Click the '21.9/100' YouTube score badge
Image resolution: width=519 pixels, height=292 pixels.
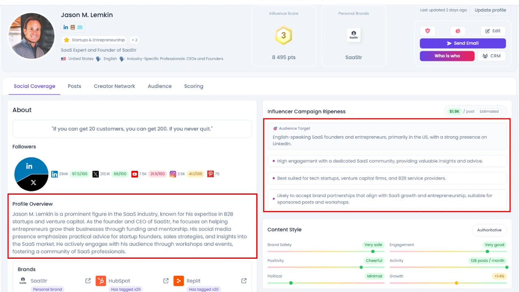(157, 174)
